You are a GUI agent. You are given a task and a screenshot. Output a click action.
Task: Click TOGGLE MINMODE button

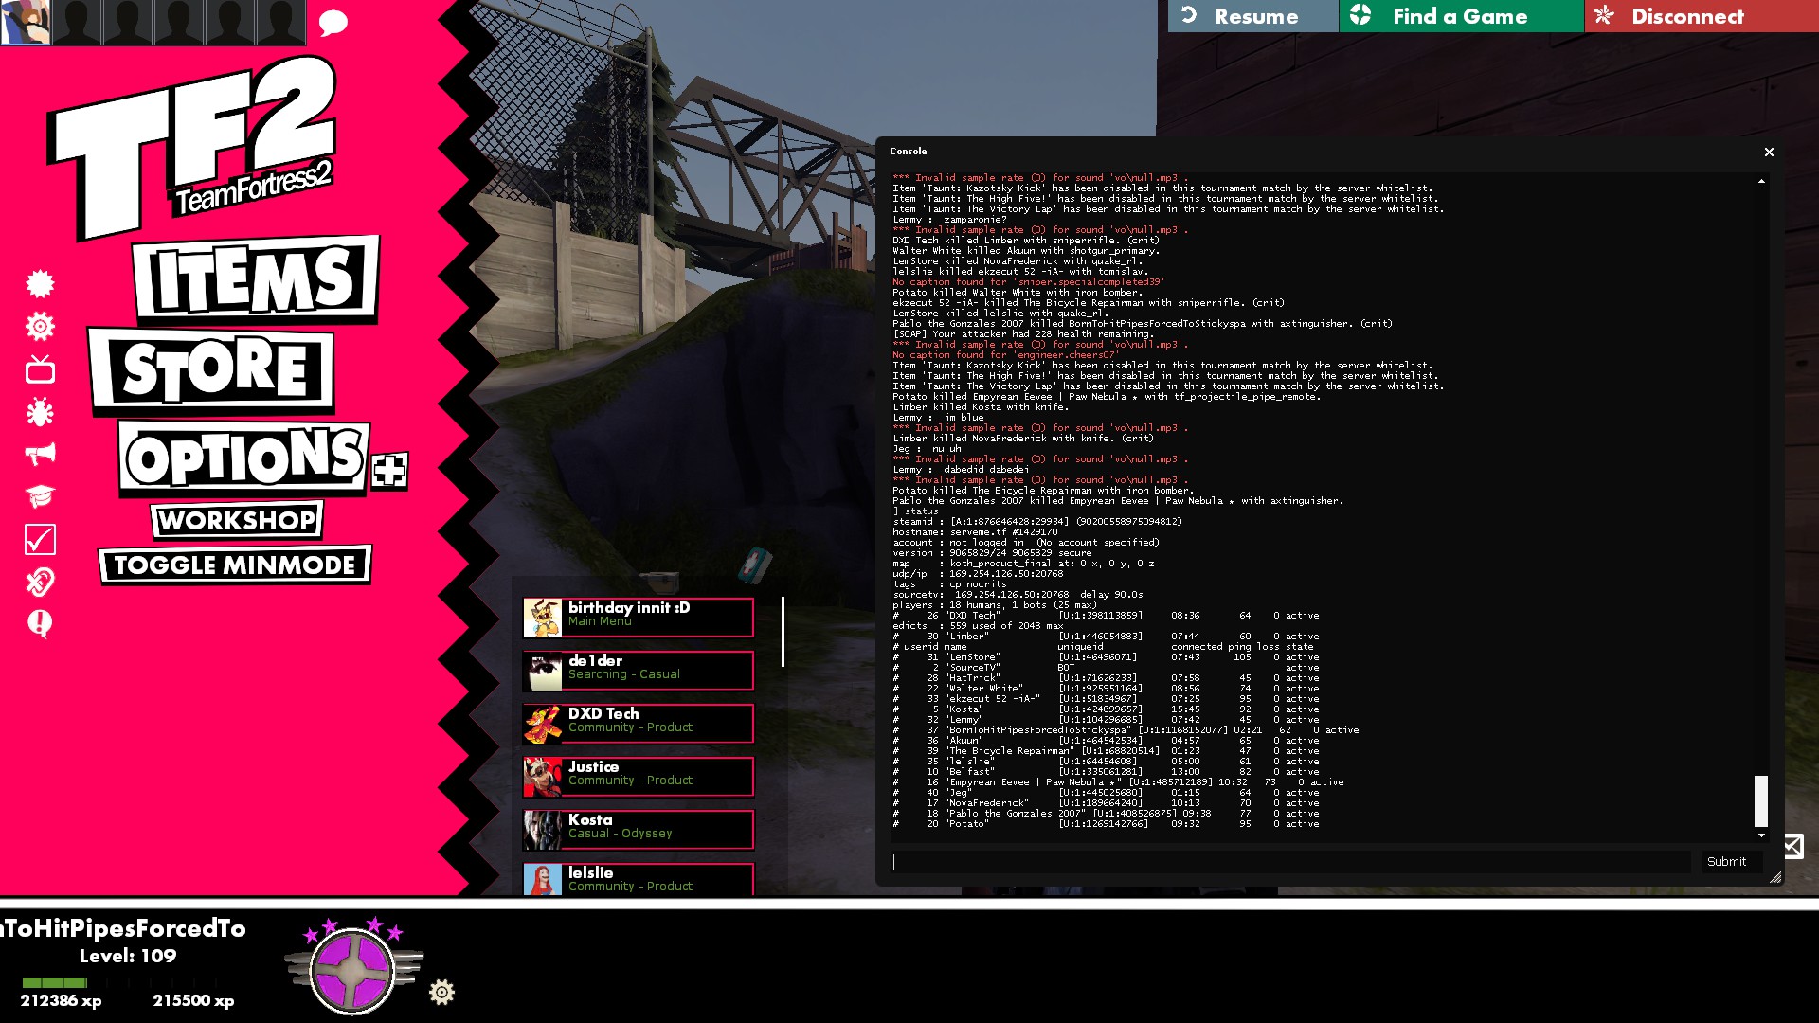point(235,565)
